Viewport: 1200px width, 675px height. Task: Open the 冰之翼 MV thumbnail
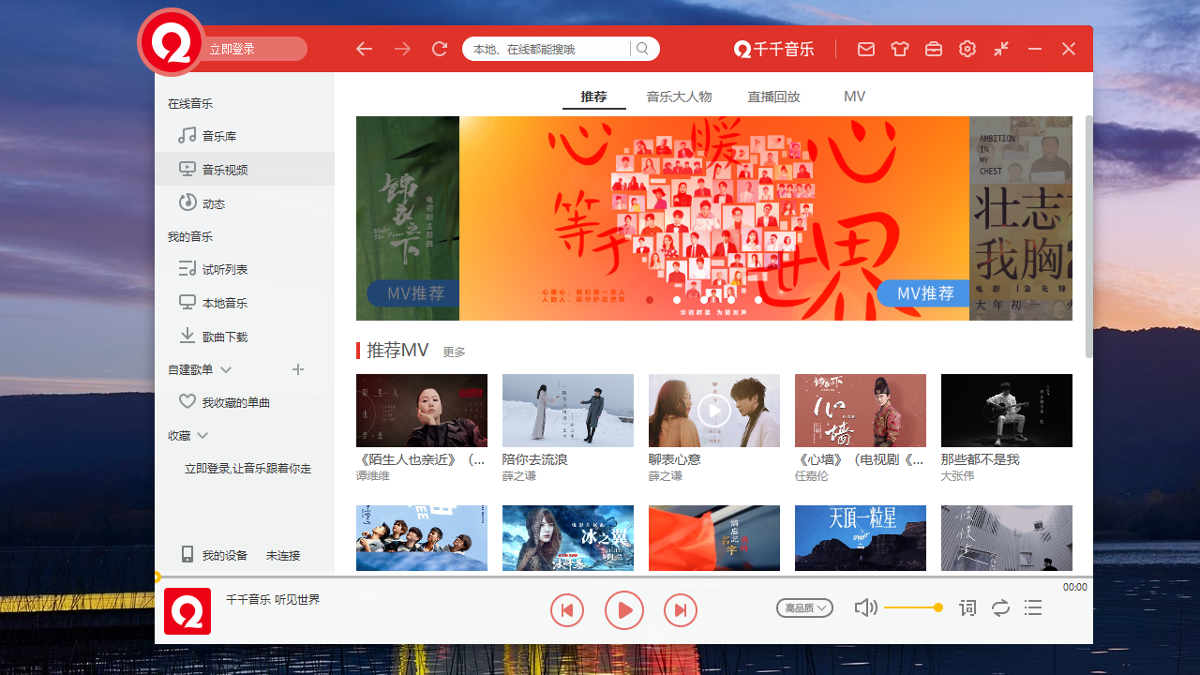[x=568, y=538]
